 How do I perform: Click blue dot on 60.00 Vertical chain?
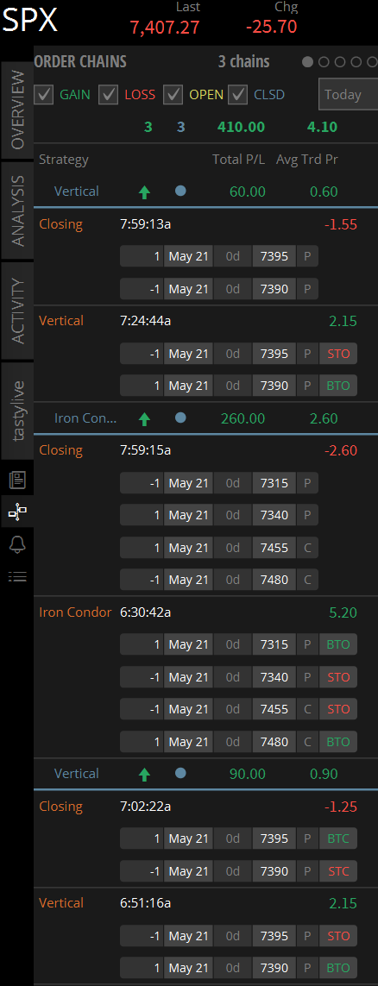[x=180, y=192]
